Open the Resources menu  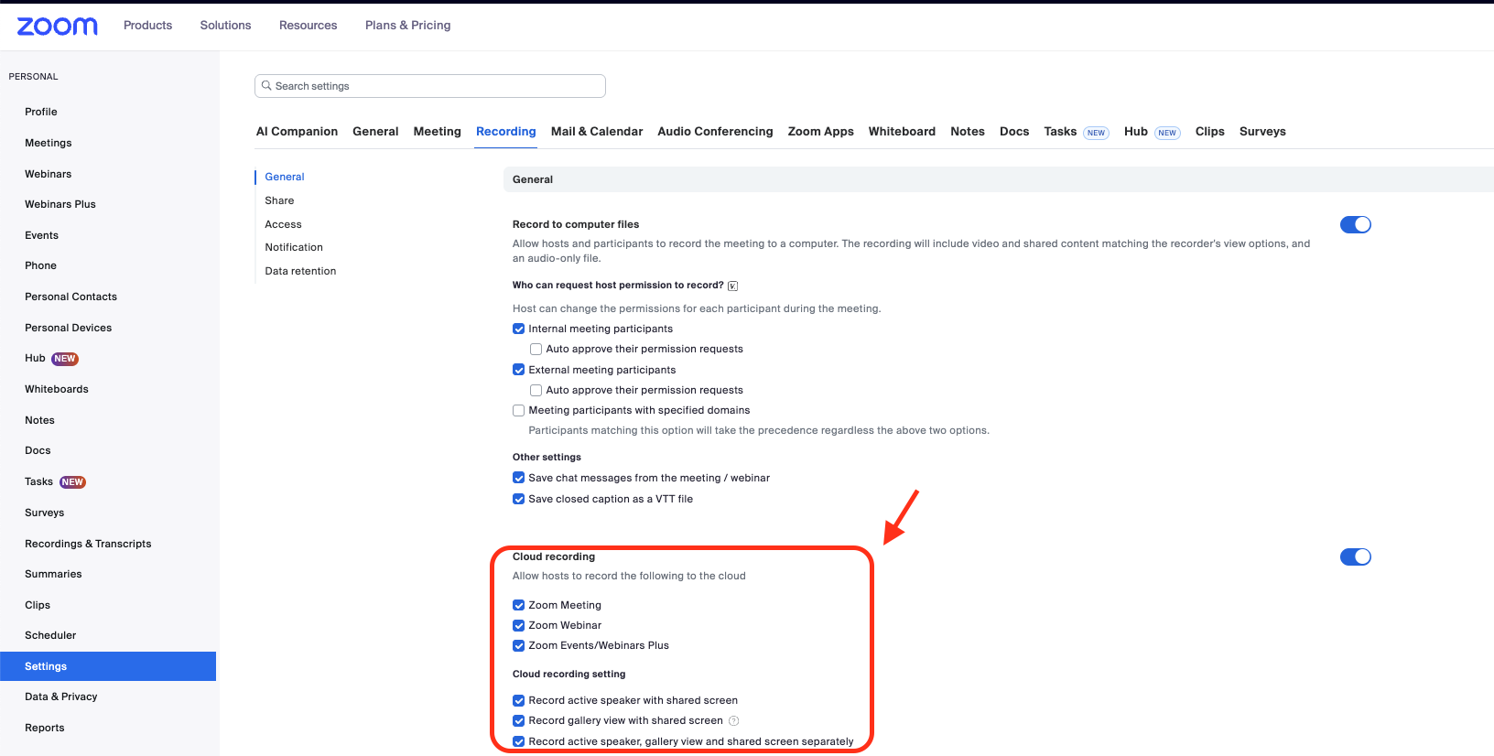click(x=308, y=26)
